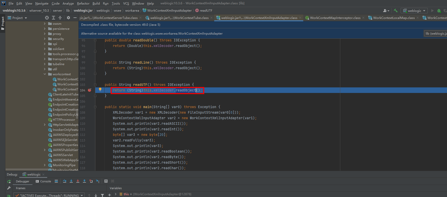Open the Navigate menu
The height and width of the screenshot is (197, 447).
[42, 3]
